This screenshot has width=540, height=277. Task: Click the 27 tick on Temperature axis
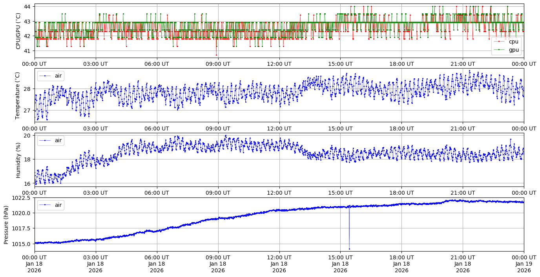(27, 110)
